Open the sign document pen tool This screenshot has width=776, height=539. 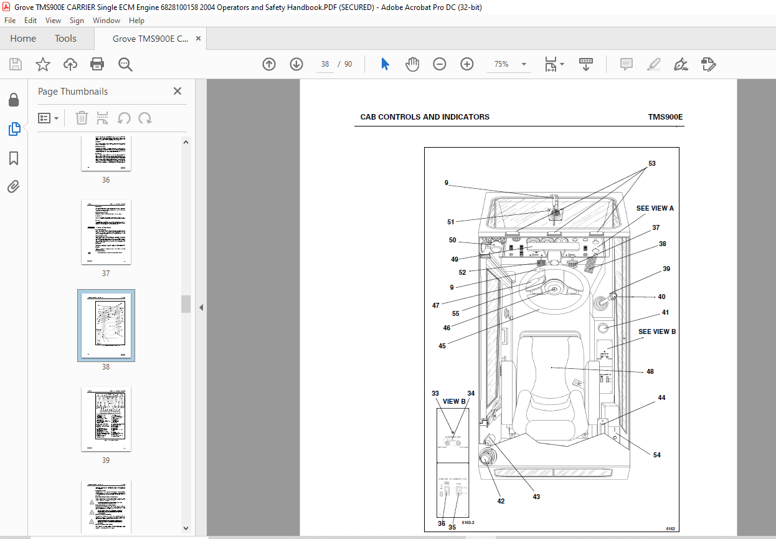[x=681, y=64]
